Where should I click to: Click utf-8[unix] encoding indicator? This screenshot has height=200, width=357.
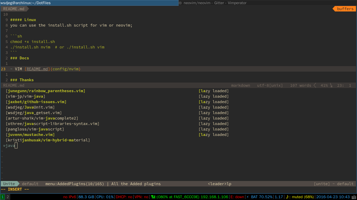point(270,85)
